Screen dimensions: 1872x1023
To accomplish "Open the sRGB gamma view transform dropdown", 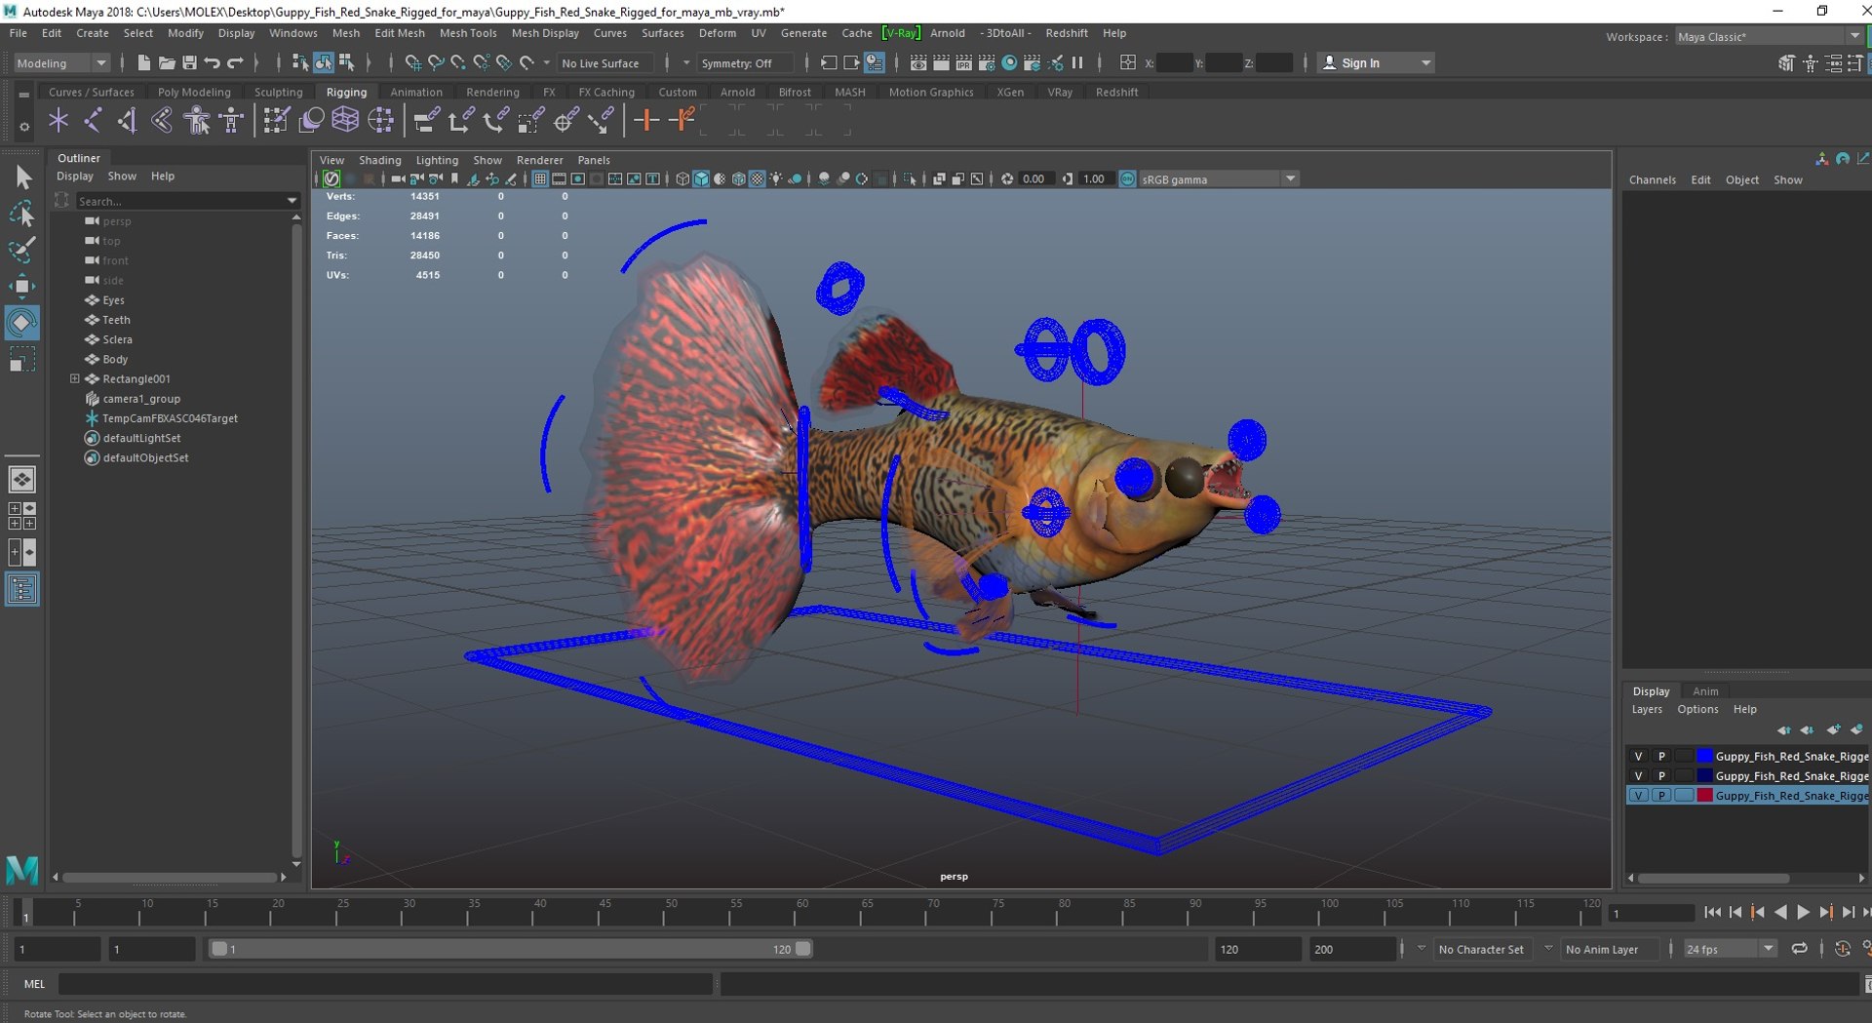I will (x=1219, y=179).
